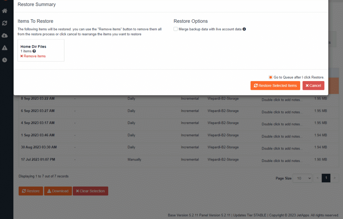This screenshot has height=219, width=343.
Task: Click the Clear Selection button
Action: coord(90,191)
